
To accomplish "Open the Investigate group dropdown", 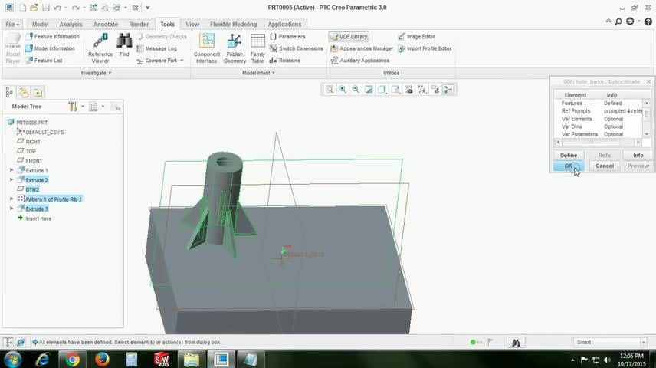I will coord(96,73).
